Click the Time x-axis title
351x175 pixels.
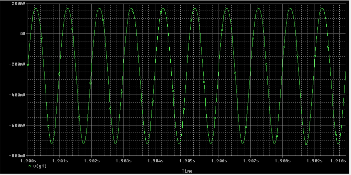point(187,171)
